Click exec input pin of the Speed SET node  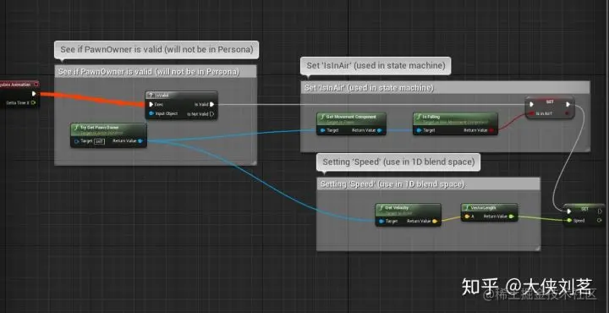[x=569, y=211]
